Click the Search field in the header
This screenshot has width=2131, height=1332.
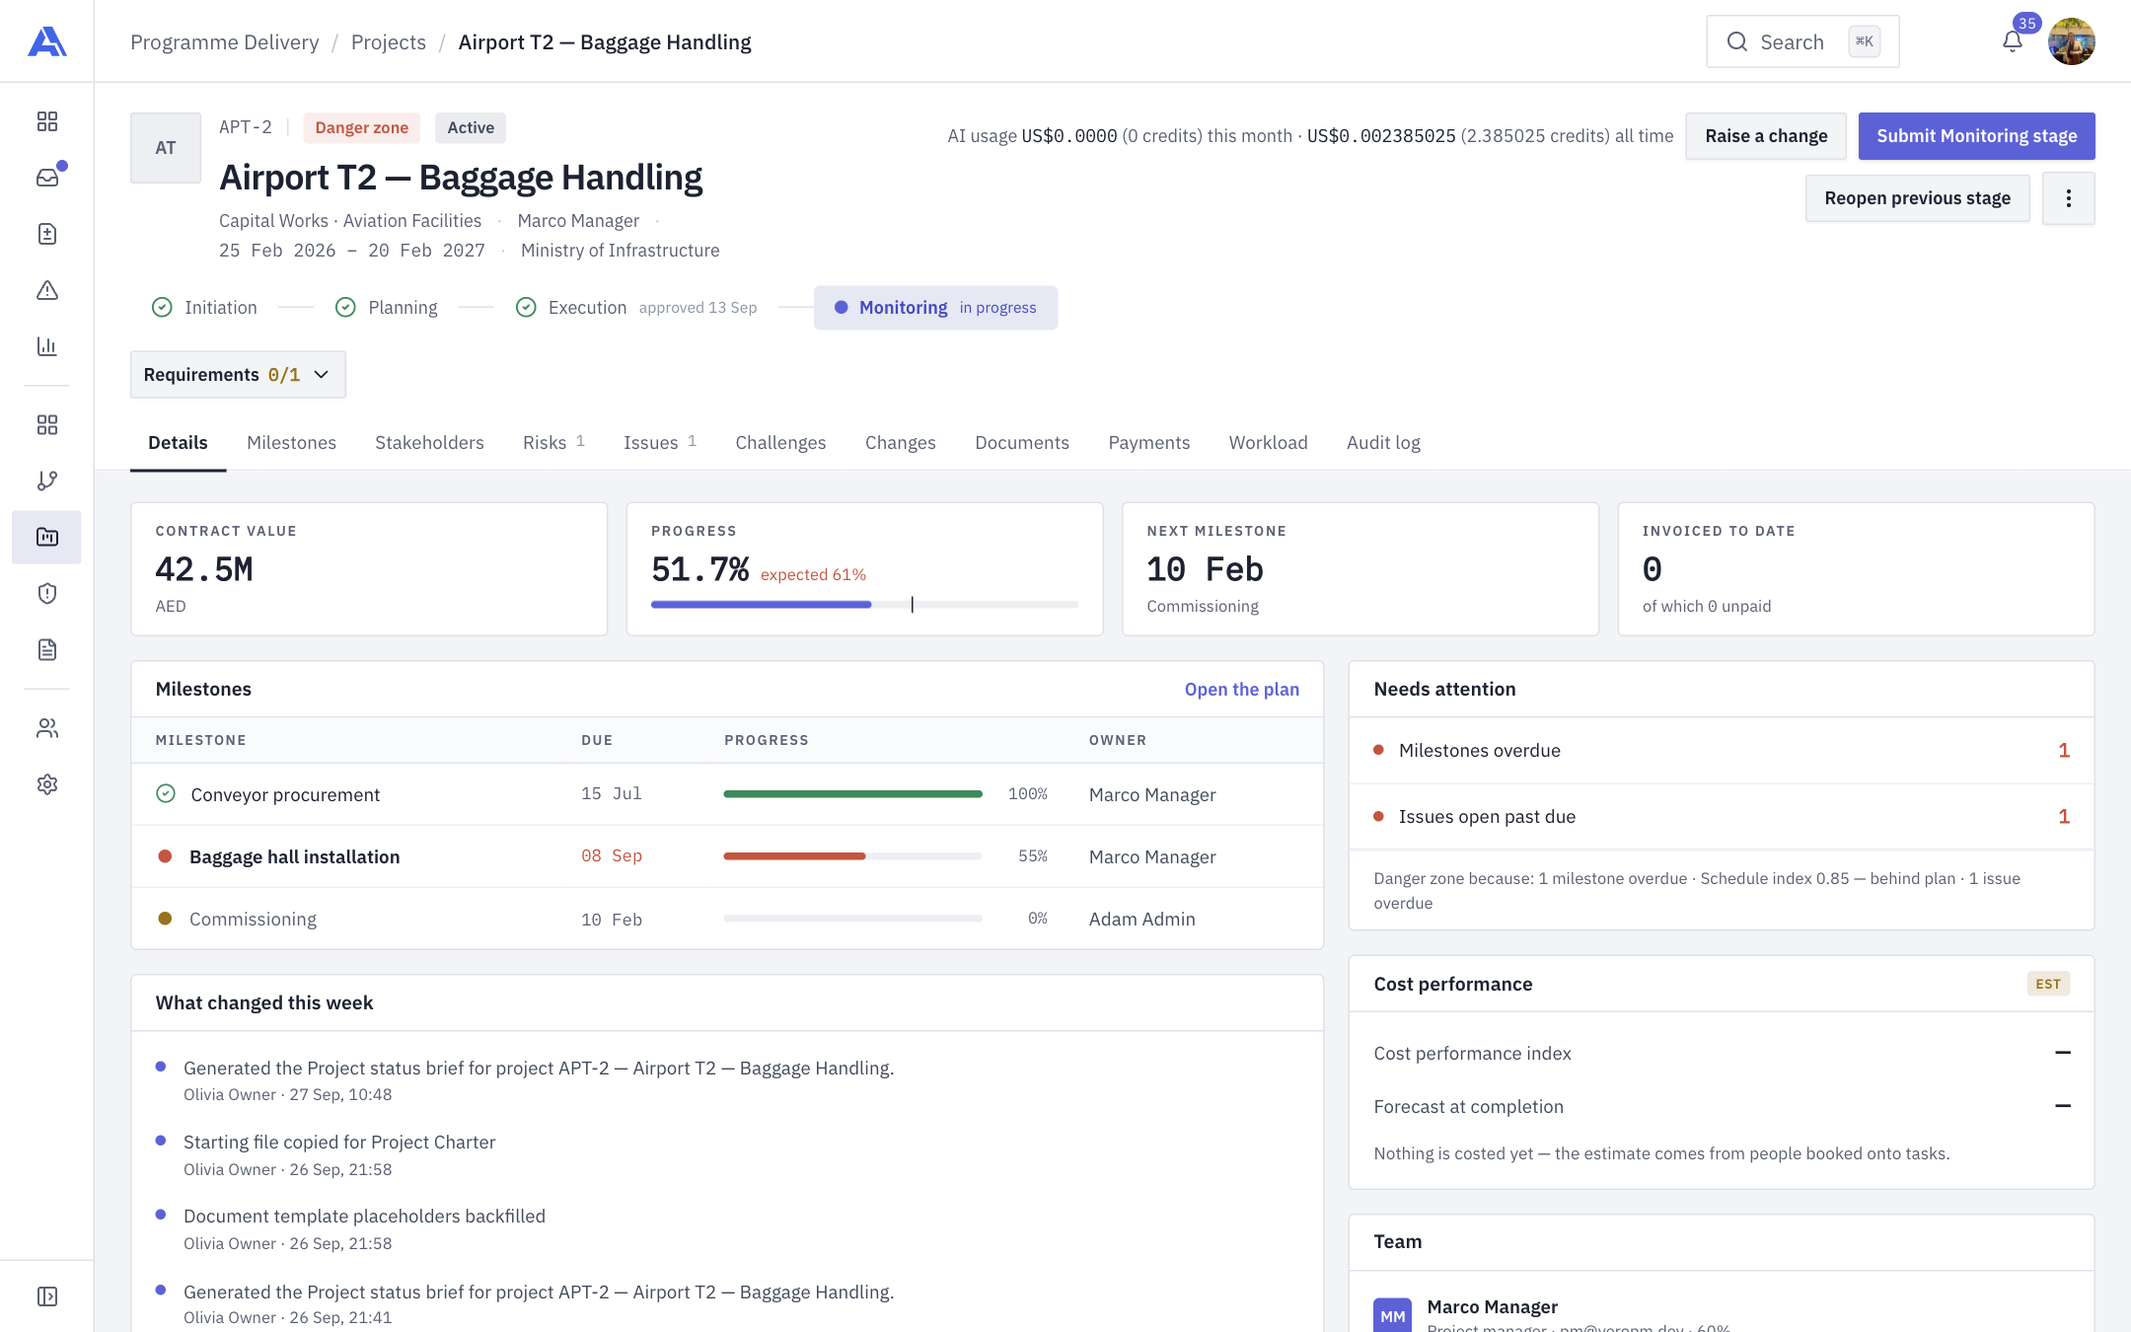(x=1802, y=41)
